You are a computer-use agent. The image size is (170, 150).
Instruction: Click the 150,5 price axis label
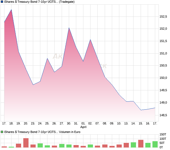(x=163, y=65)
